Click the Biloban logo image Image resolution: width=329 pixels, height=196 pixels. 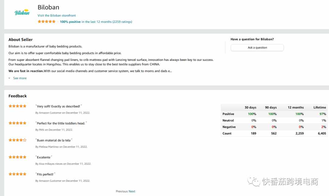tap(22, 12)
